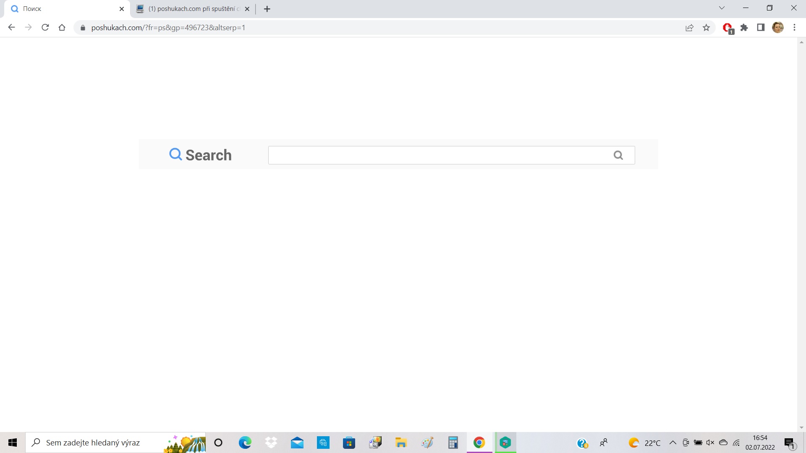This screenshot has height=453, width=806.
Task: Open Chrome profile avatar
Action: point(778,28)
